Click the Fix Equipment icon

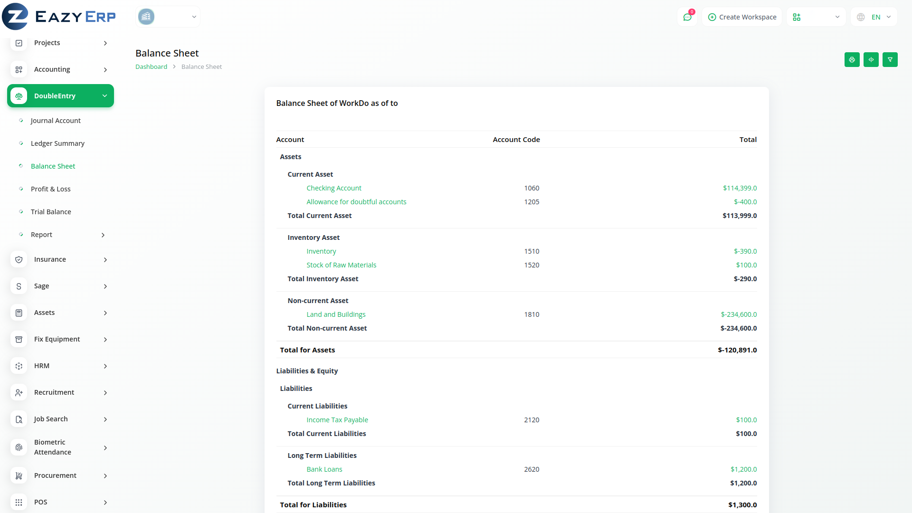[x=19, y=339]
